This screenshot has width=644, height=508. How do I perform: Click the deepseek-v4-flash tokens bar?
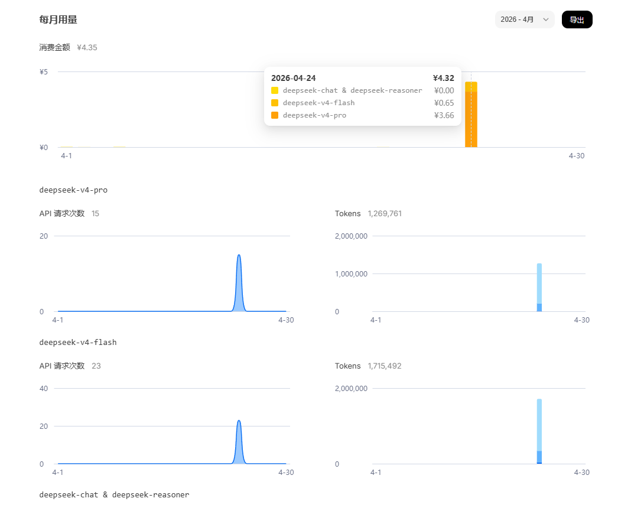pyautogui.click(x=539, y=431)
